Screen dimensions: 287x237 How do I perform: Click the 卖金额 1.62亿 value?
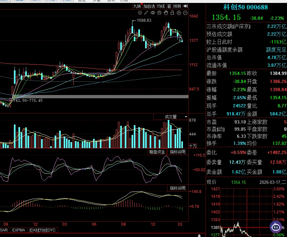(x=239, y=172)
